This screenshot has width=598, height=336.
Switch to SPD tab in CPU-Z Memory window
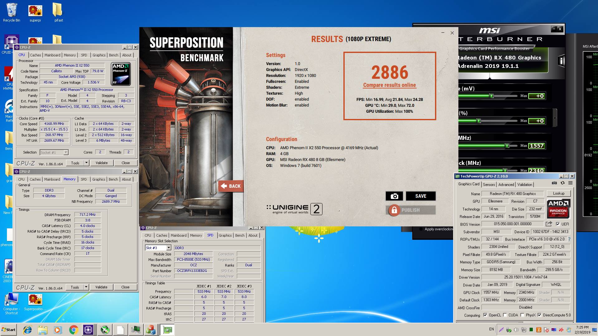coord(84,179)
